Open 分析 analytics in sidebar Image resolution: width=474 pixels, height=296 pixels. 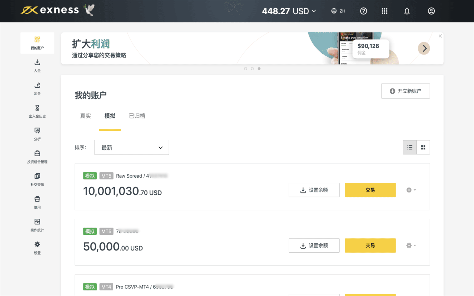[x=37, y=134]
